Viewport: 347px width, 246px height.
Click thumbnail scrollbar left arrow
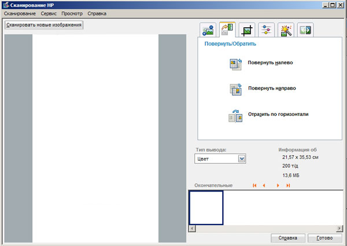point(193,228)
